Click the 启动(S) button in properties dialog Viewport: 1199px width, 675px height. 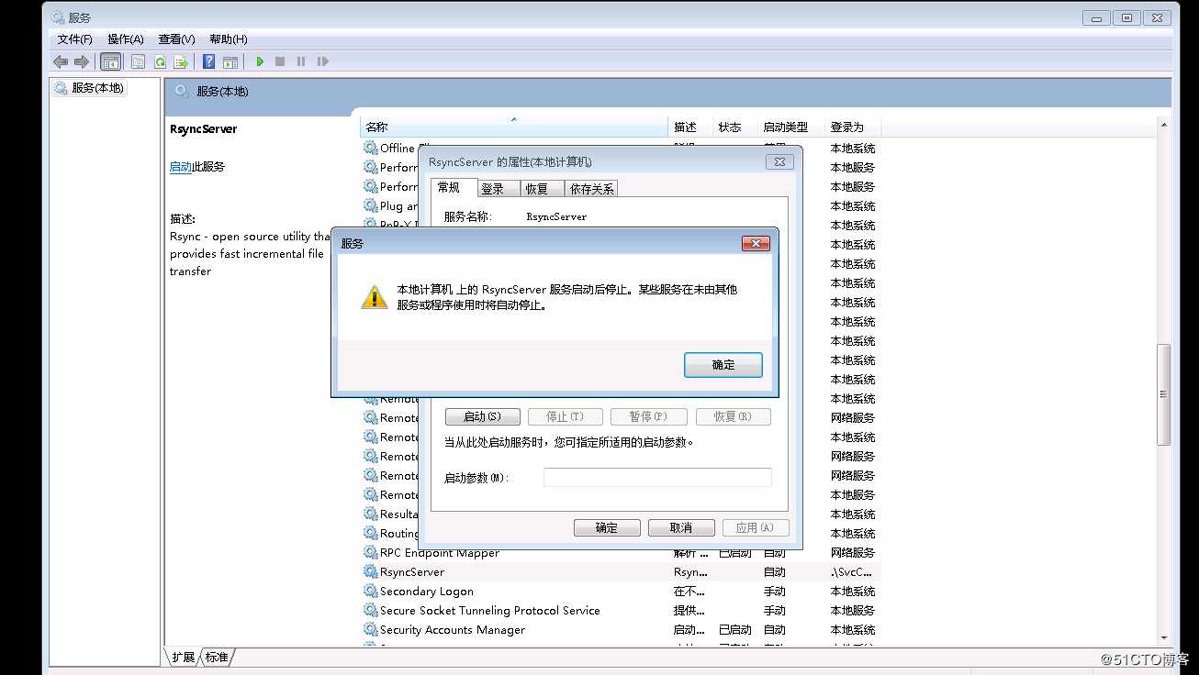coord(483,416)
